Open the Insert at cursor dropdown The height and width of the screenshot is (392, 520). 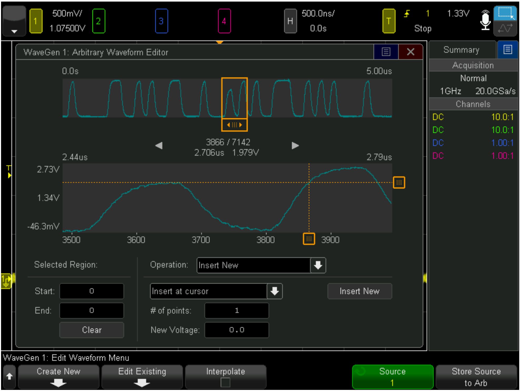pyautogui.click(x=275, y=291)
